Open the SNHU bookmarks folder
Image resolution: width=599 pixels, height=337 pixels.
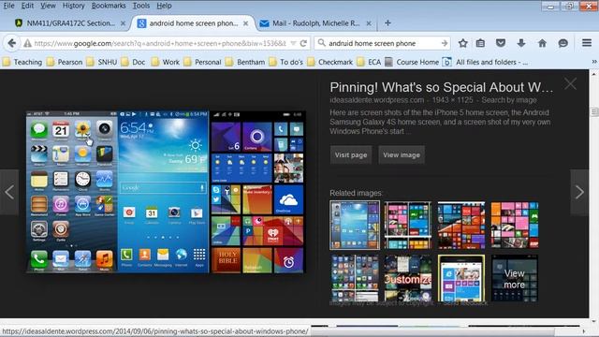tap(102, 62)
